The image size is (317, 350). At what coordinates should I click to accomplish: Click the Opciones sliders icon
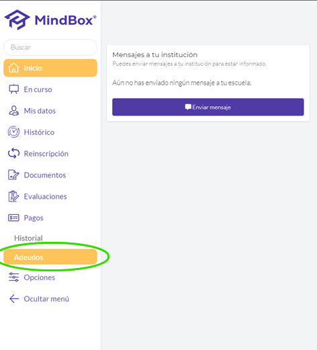tap(13, 277)
